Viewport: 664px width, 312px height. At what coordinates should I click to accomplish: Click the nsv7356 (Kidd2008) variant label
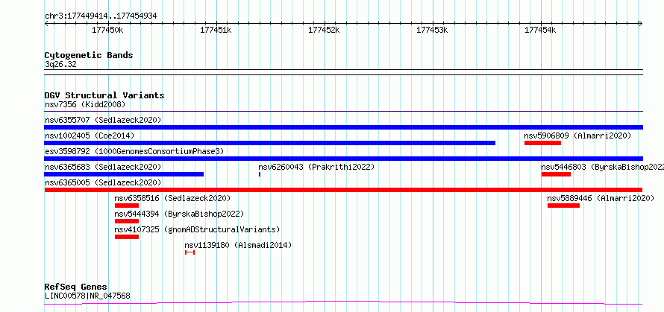(x=85, y=104)
